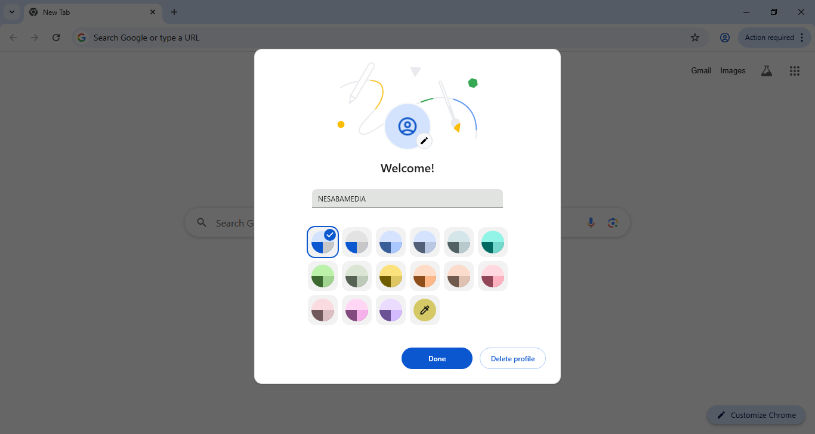This screenshot has height=434, width=815.
Task: Click the NESABAMEDIA profile name field
Action: 407,199
